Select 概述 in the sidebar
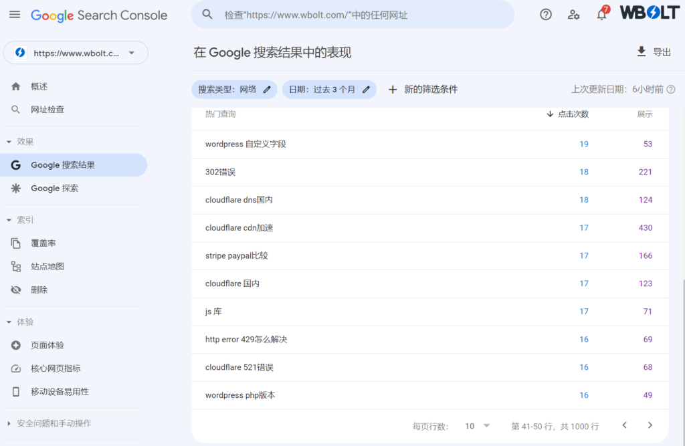 point(39,86)
